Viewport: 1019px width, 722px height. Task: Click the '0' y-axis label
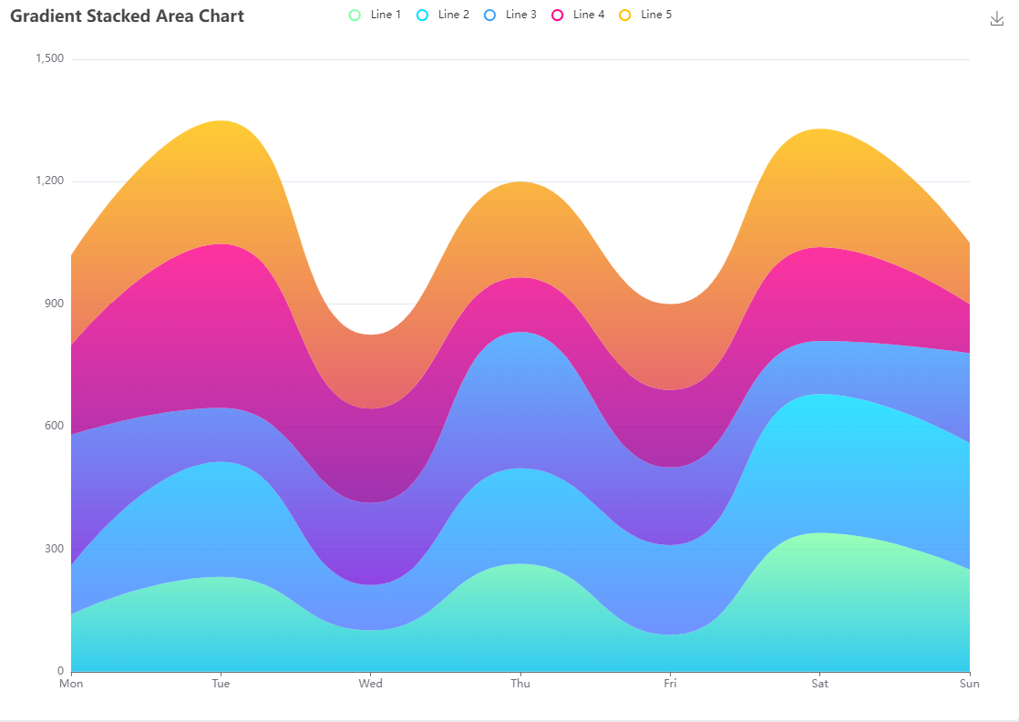60,671
